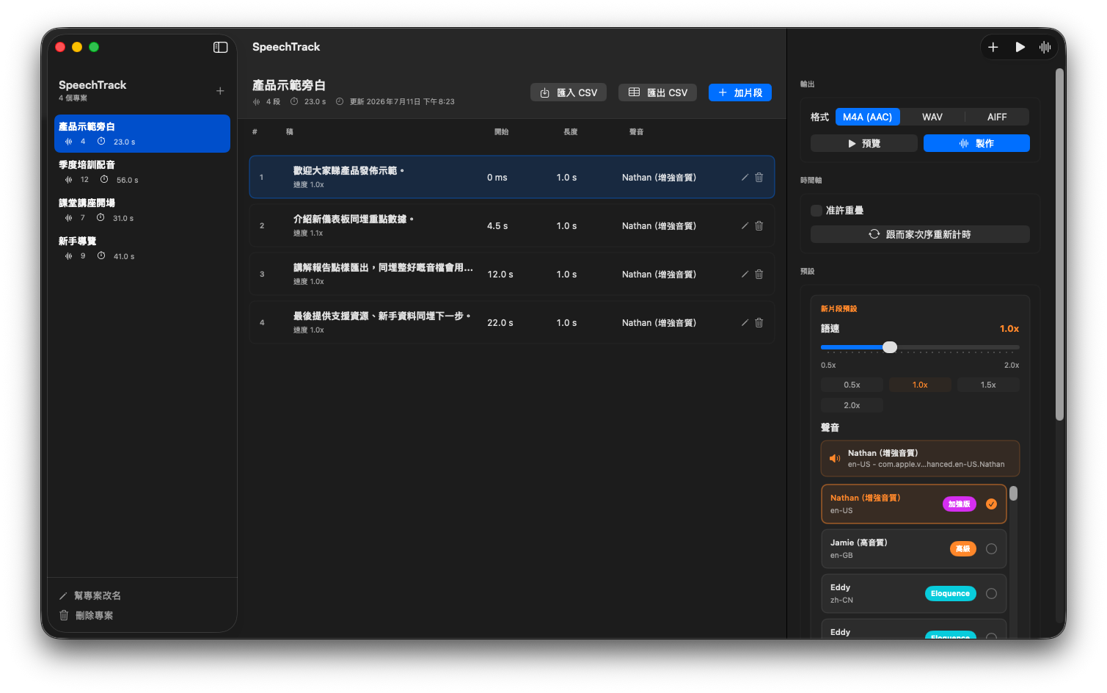This screenshot has width=1107, height=693.
Task: Select Jamie (高音質) voice radio
Action: (991, 548)
